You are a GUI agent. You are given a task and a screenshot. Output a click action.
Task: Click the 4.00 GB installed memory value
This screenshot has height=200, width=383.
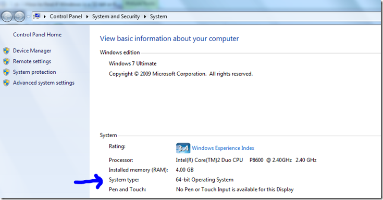184,170
